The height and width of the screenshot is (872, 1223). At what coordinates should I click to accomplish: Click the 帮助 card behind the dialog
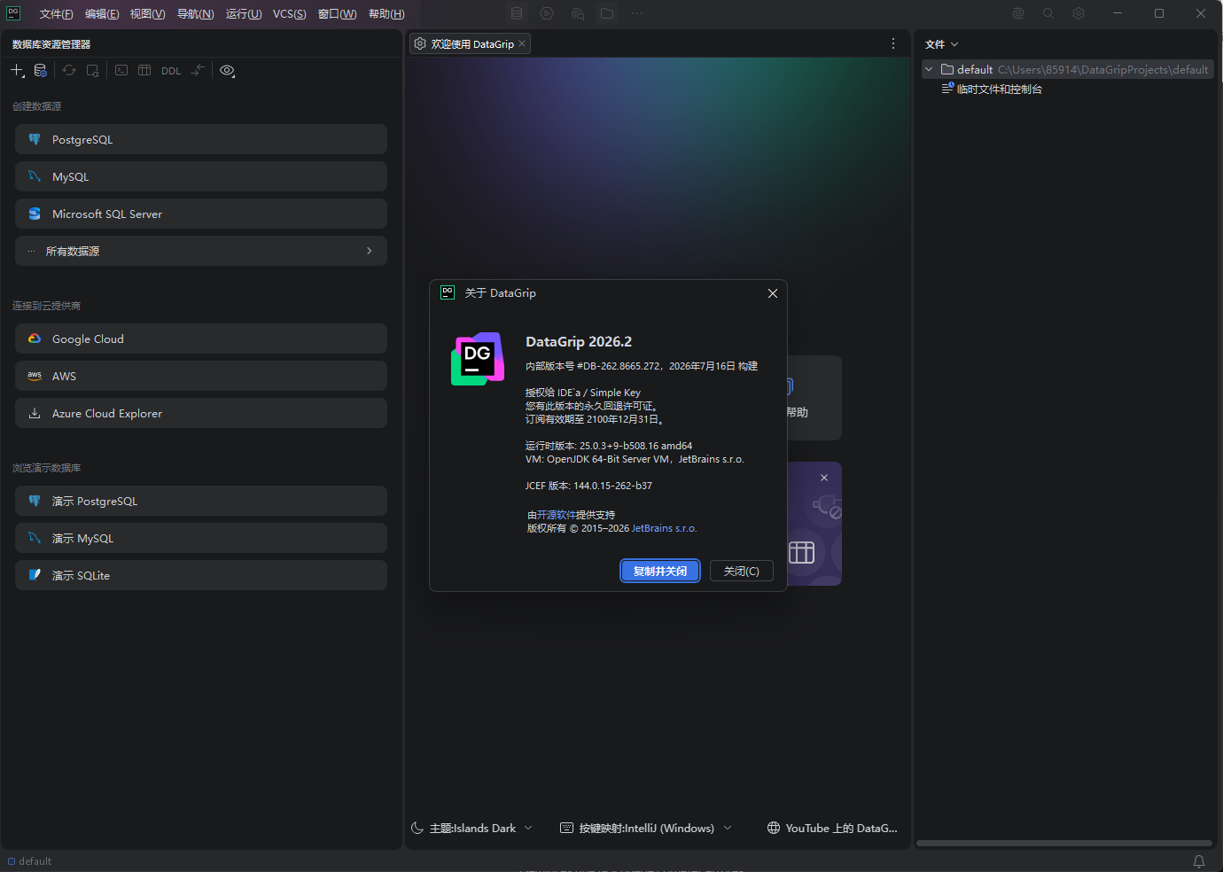tap(814, 398)
